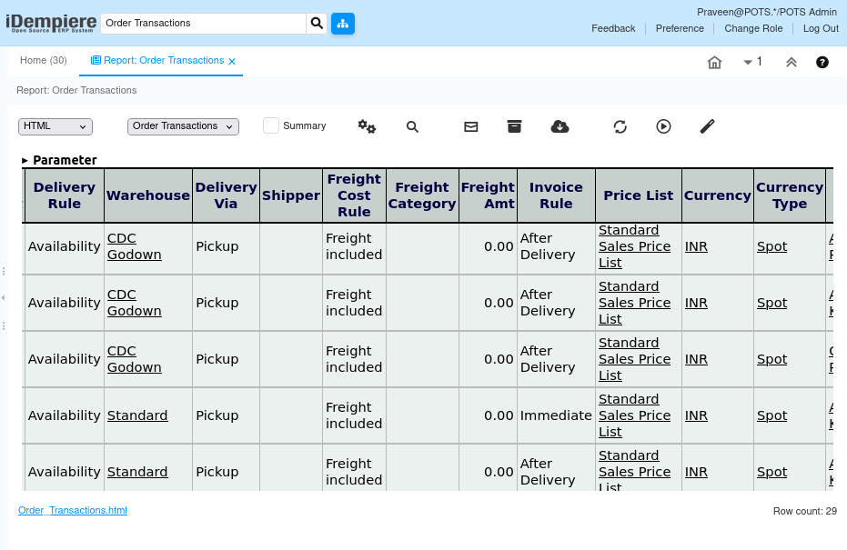The image size is (847, 550).
Task: Click Log Out
Action: click(x=821, y=28)
